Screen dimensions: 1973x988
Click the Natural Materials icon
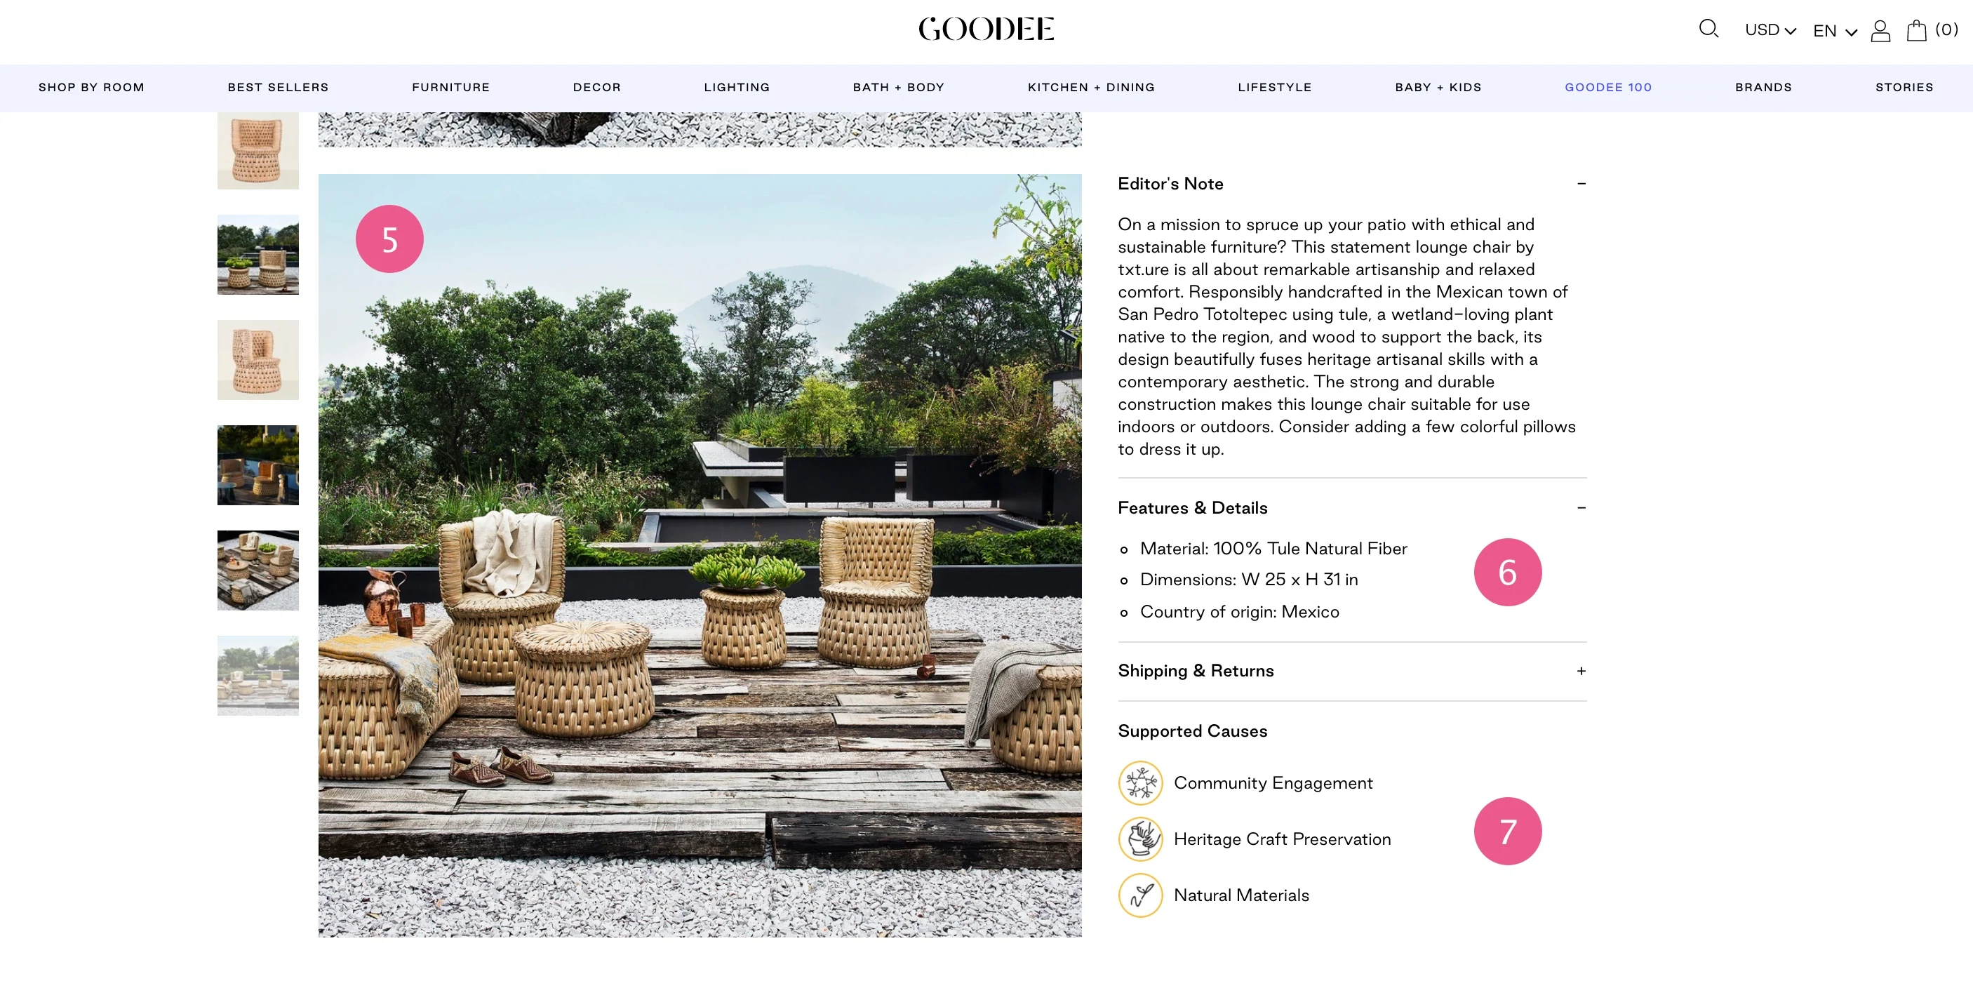click(x=1140, y=895)
